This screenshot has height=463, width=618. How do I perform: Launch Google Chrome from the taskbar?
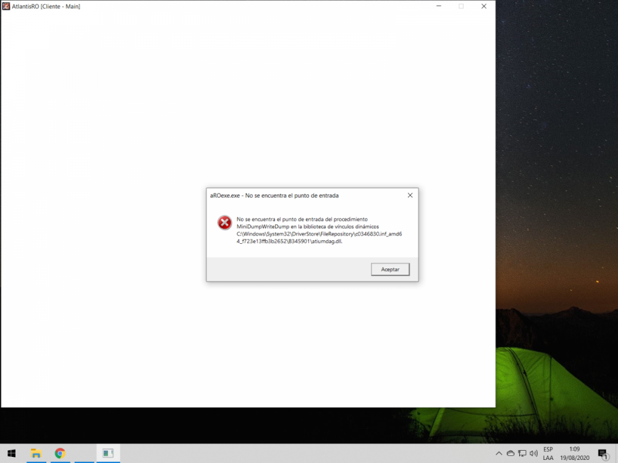pyautogui.click(x=60, y=453)
